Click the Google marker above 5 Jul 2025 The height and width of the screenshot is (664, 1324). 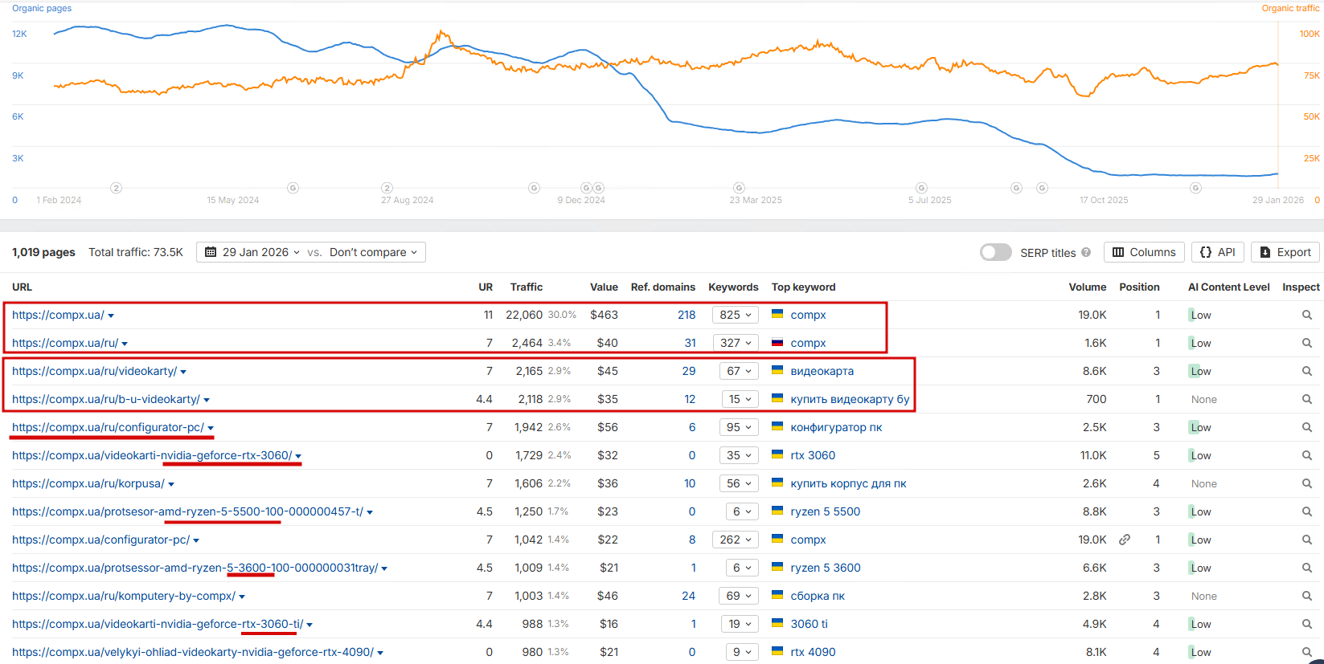tap(921, 188)
